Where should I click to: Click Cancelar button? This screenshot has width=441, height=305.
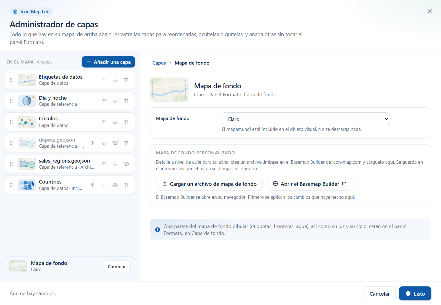point(380,294)
